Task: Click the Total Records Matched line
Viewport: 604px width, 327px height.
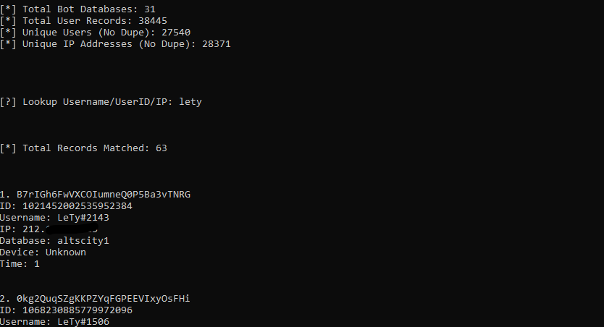Action: (83, 148)
